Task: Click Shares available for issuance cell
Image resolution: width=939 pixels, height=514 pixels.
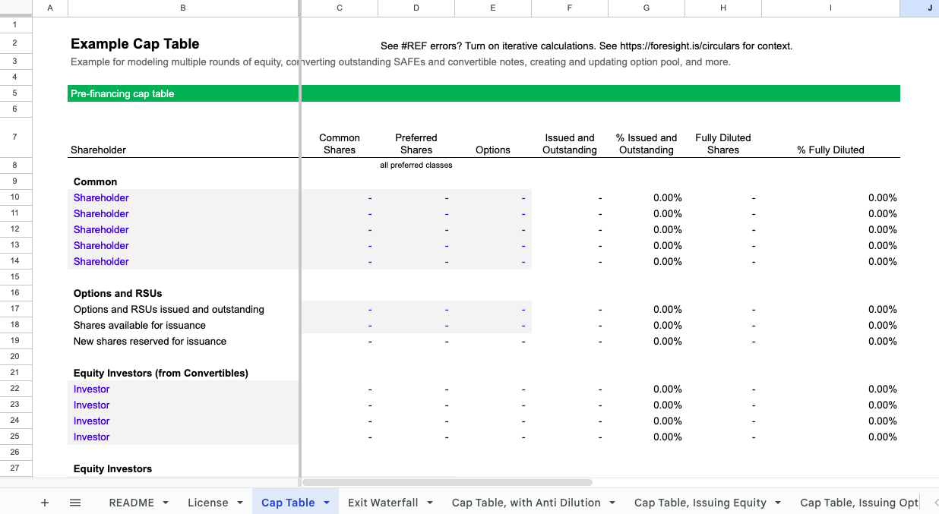Action: [x=138, y=326]
